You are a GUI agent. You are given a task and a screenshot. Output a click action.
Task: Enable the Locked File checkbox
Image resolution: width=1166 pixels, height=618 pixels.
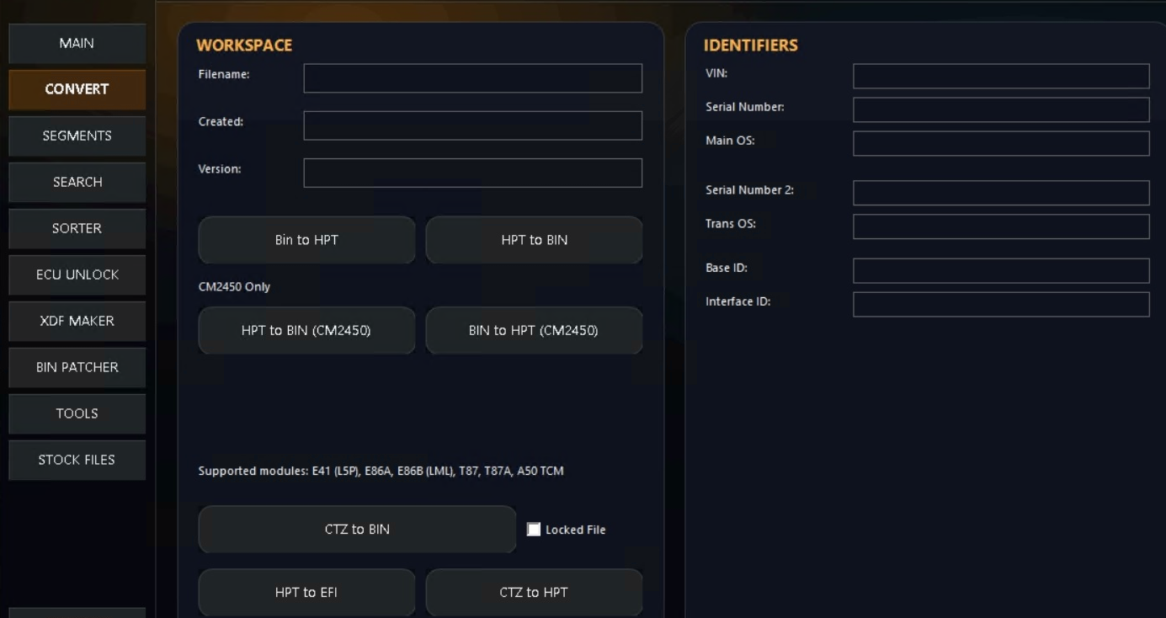pos(534,530)
